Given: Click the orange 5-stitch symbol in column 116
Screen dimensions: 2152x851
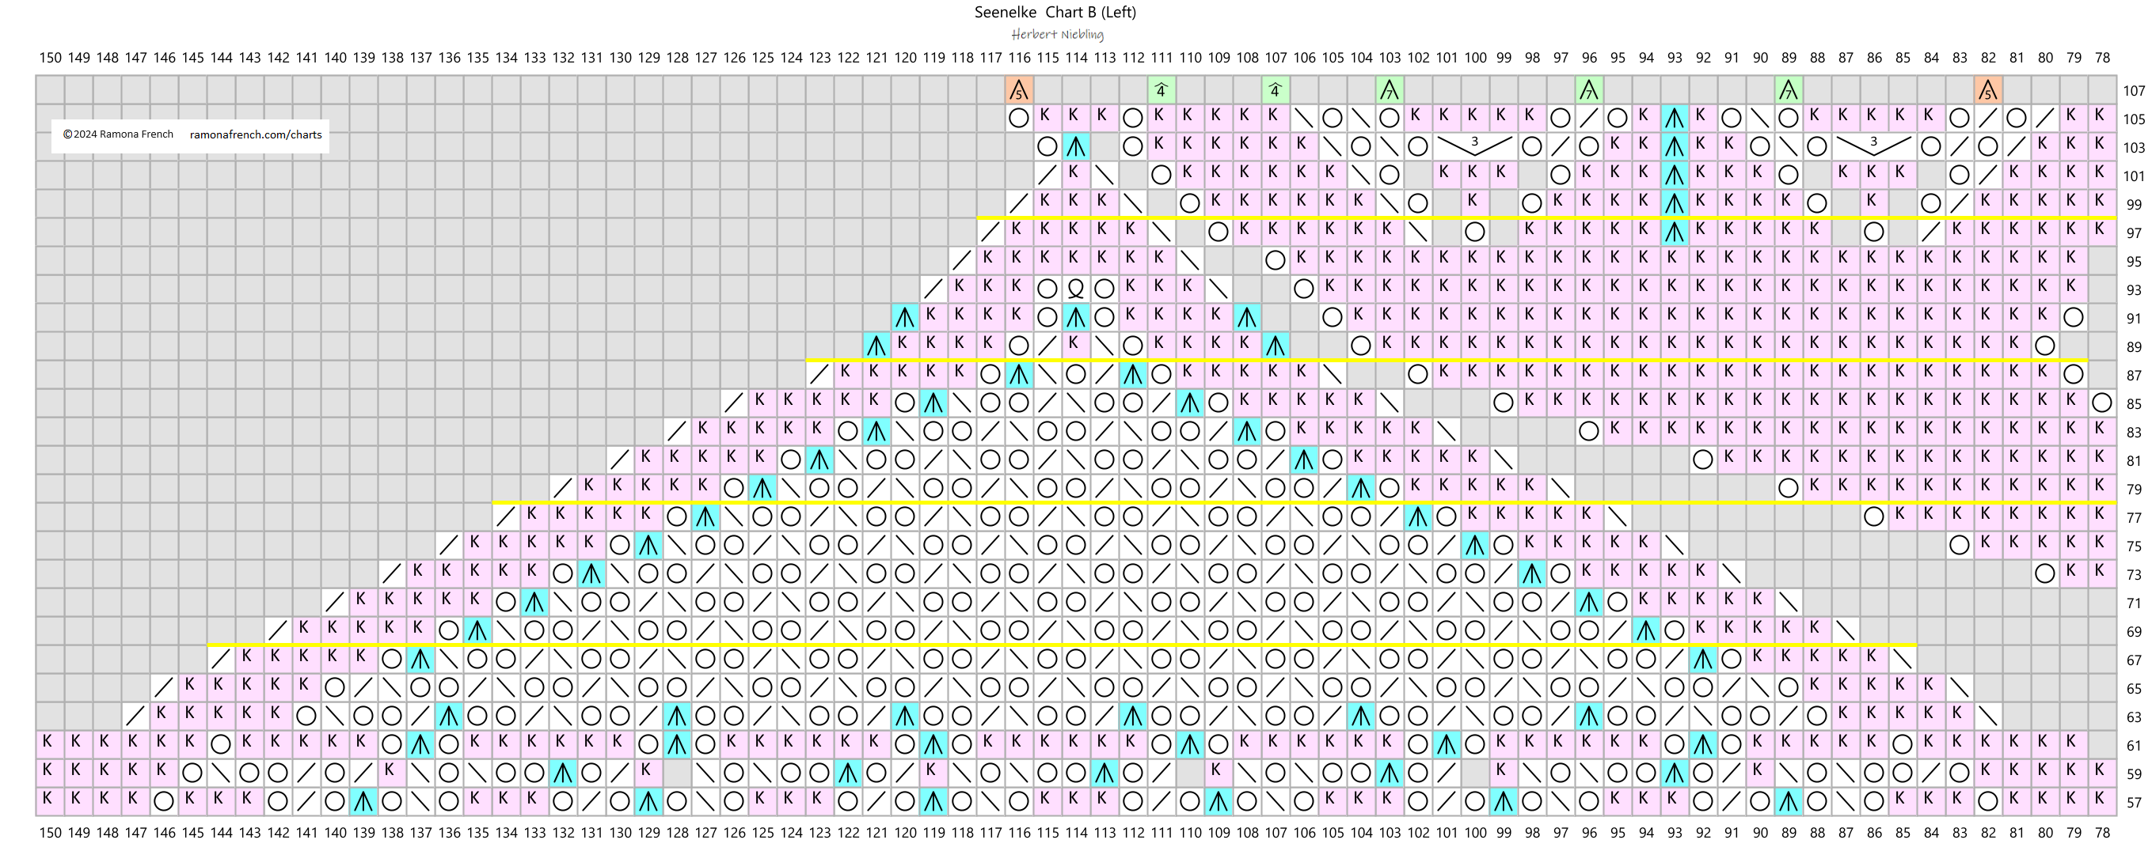Looking at the screenshot, I should point(1018,90).
